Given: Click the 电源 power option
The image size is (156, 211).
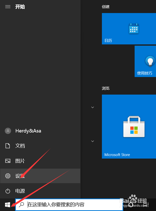Looking at the screenshot, I should 40,191.
